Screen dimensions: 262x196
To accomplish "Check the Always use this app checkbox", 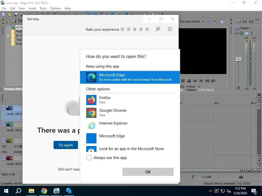I will pyautogui.click(x=89, y=157).
